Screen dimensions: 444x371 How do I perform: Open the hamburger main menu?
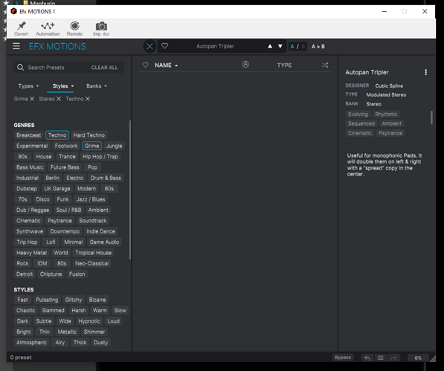click(x=16, y=46)
